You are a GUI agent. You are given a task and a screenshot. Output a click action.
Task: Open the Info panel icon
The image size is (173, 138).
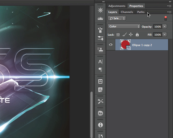pos(100,125)
